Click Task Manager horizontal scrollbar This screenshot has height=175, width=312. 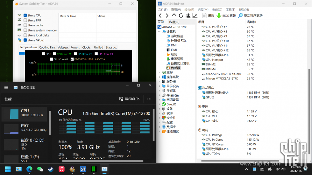(103, 161)
